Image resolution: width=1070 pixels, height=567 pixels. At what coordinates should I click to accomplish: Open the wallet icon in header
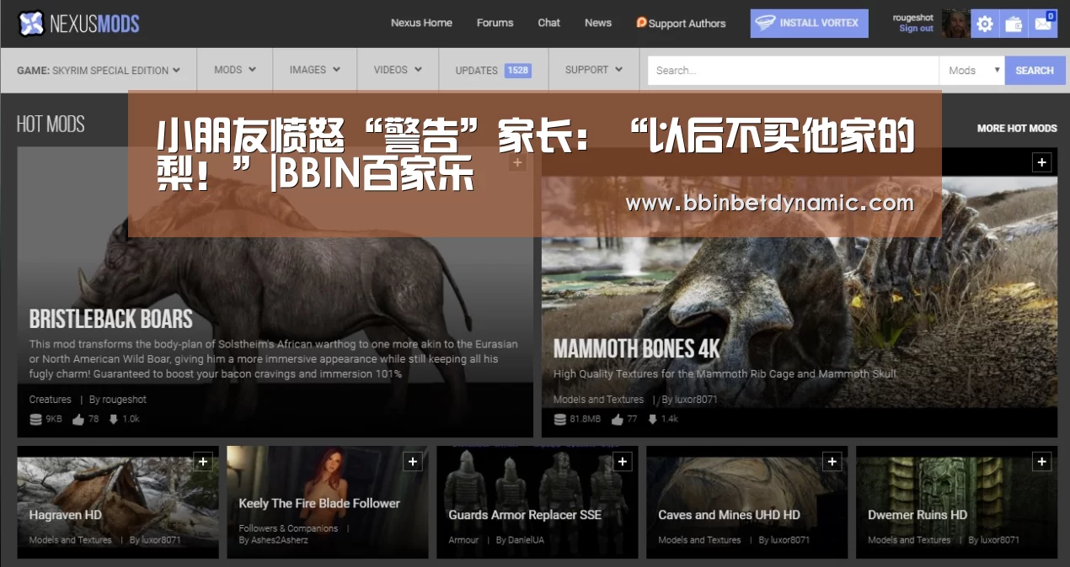[1014, 24]
